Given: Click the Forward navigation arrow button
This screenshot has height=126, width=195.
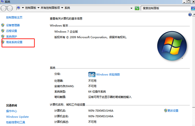Looking at the screenshot, I should 10,8.
